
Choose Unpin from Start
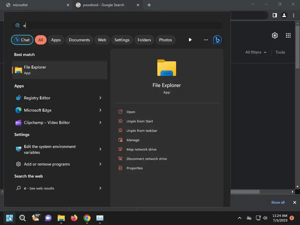(140, 121)
